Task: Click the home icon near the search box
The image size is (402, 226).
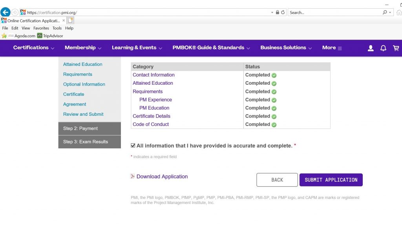Action: (x=398, y=12)
